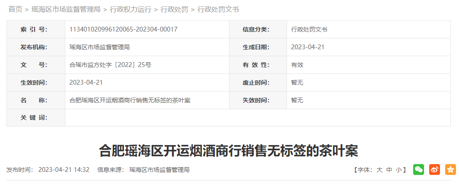Click 发布机构 label cell
The width and height of the screenshot is (459, 187).
tap(36, 47)
